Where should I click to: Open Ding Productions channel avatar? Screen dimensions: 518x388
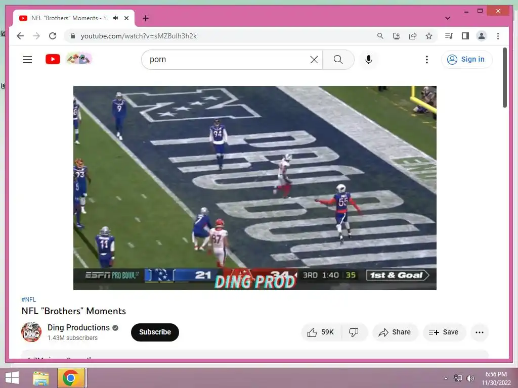click(31, 332)
